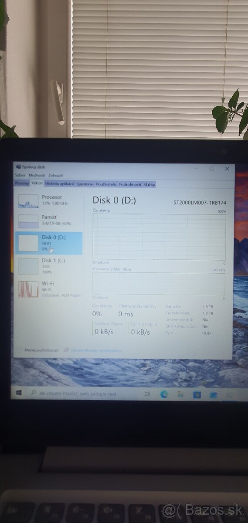Click the Typ HDD value
Screen dimensions: 248x523
207,333
